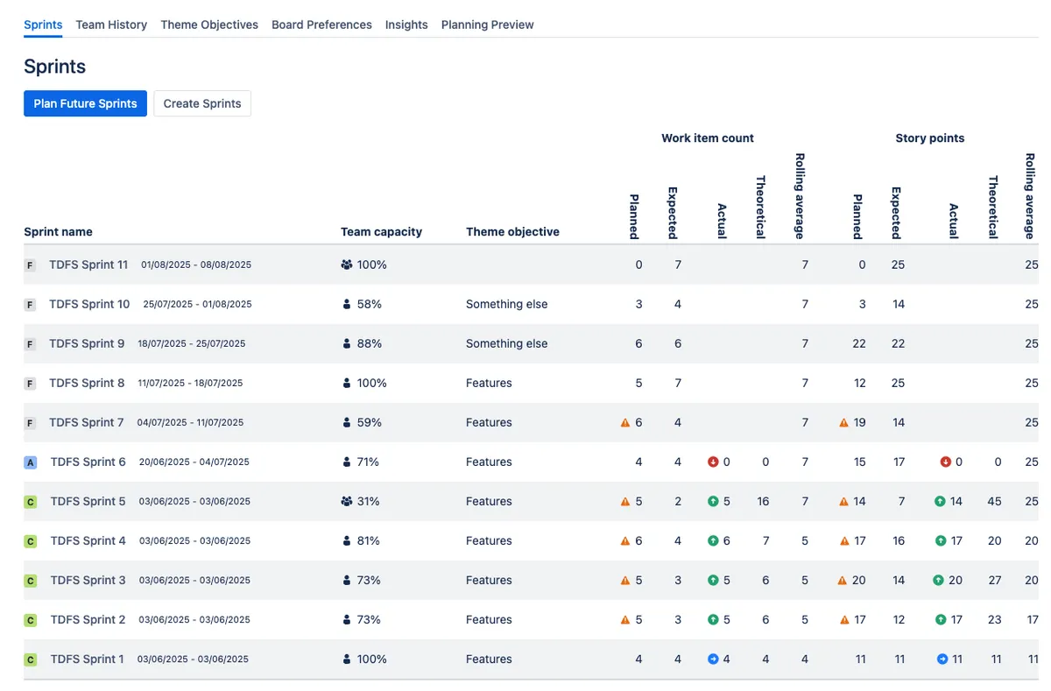
Task: Click the story points warning icon for TDFS Sprint 2
Action: coord(844,619)
